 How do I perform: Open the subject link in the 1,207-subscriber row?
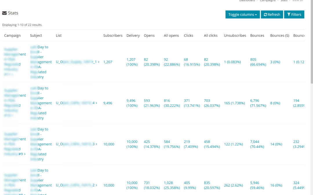tap(41, 62)
